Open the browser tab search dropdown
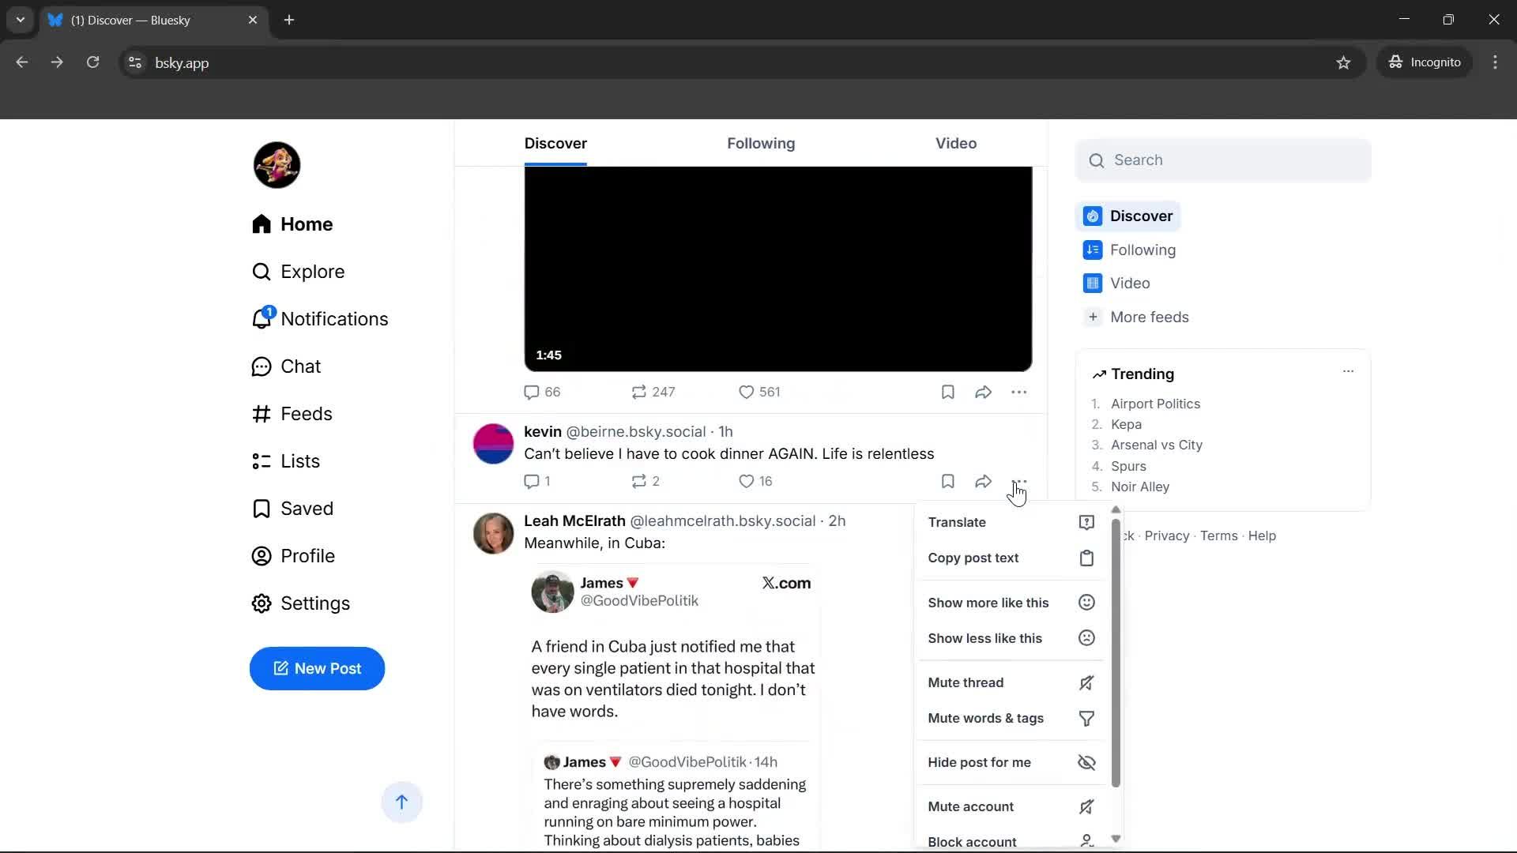The width and height of the screenshot is (1517, 853). 20,20
